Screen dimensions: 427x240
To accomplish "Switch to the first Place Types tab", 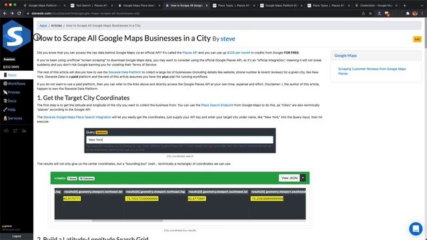I will coord(234,5).
